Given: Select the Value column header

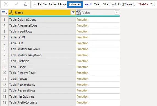Looking at the screenshot, I should (x=98, y=13).
